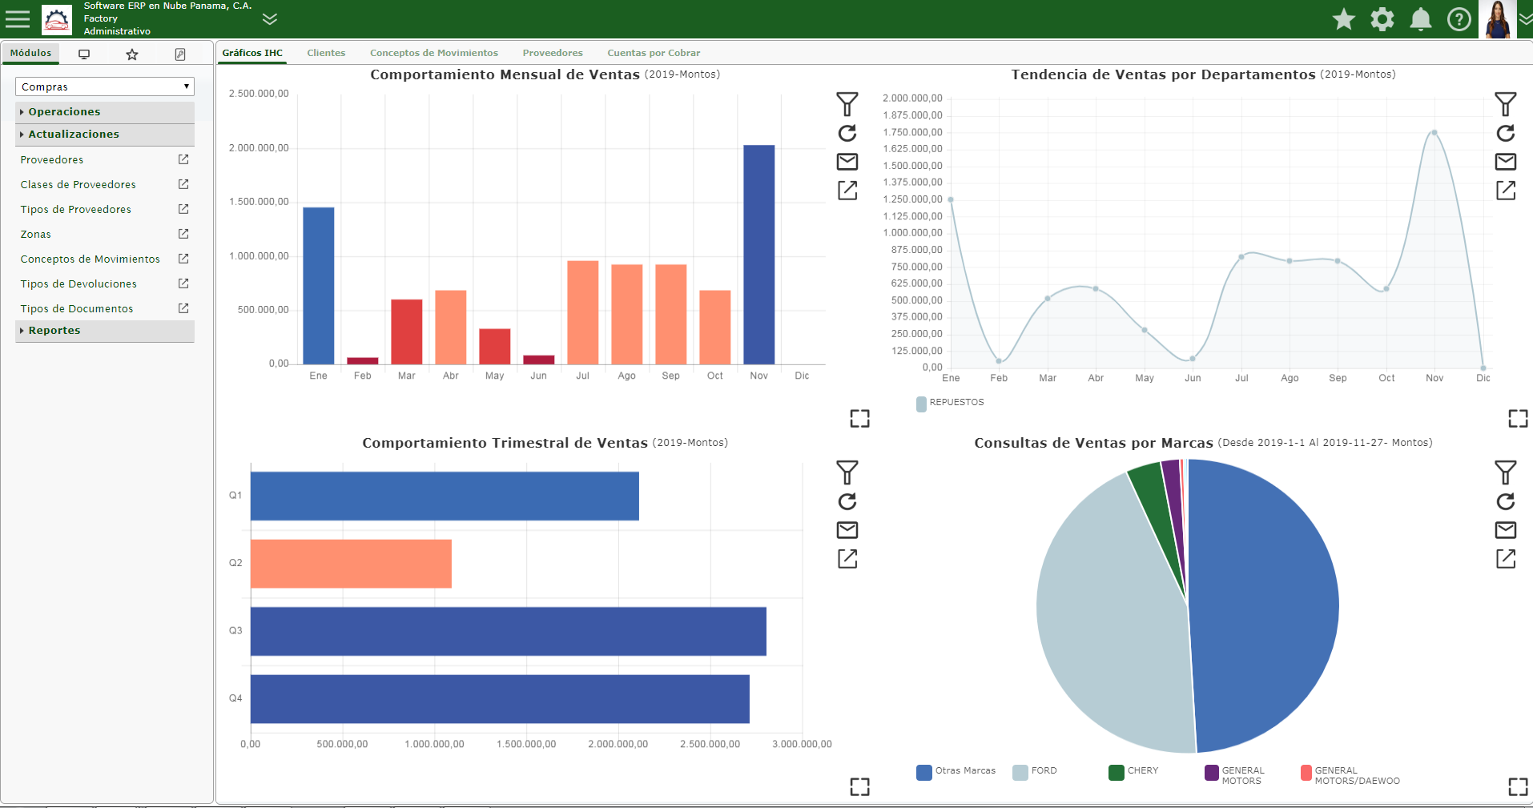This screenshot has width=1533, height=808.
Task: Toggle CHERY slice in pie legend
Action: click(1133, 771)
